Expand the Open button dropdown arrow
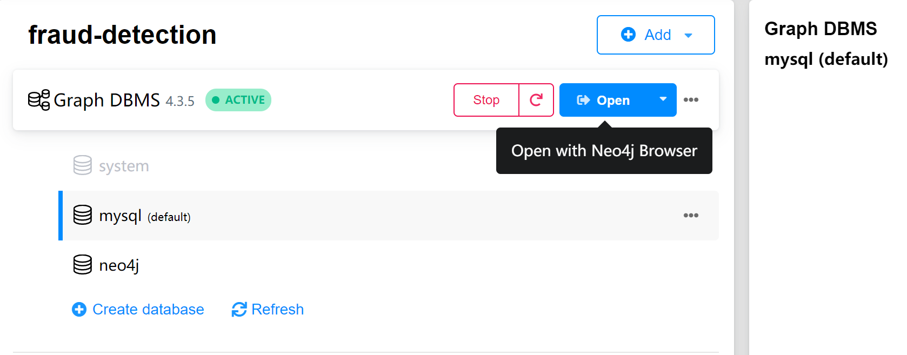This screenshot has width=907, height=355. 663,99
